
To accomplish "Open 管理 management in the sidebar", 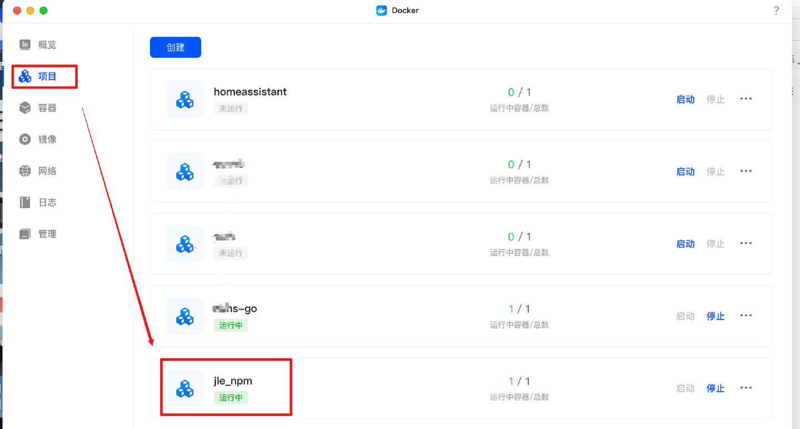I will 38,234.
